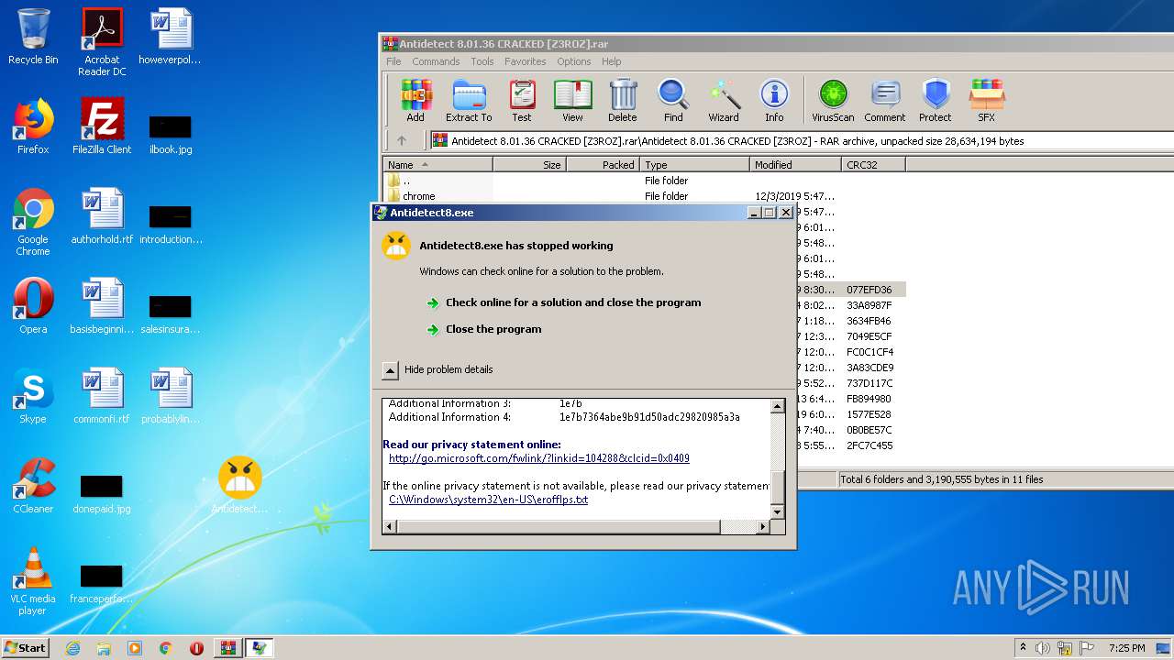Open the archive path dropdown field
The height and width of the screenshot is (660, 1174).
pyautogui.click(x=802, y=141)
